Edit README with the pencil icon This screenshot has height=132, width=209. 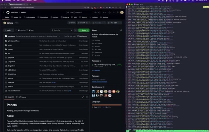(83, 97)
